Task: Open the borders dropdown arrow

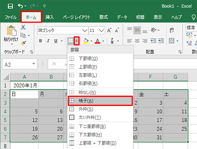Action: coord(76,41)
